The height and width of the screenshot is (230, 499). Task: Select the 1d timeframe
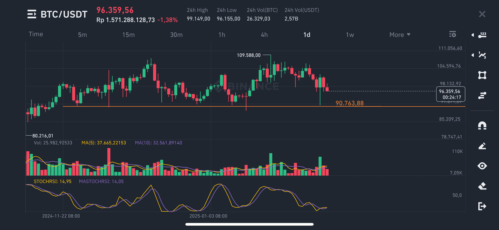coord(307,35)
